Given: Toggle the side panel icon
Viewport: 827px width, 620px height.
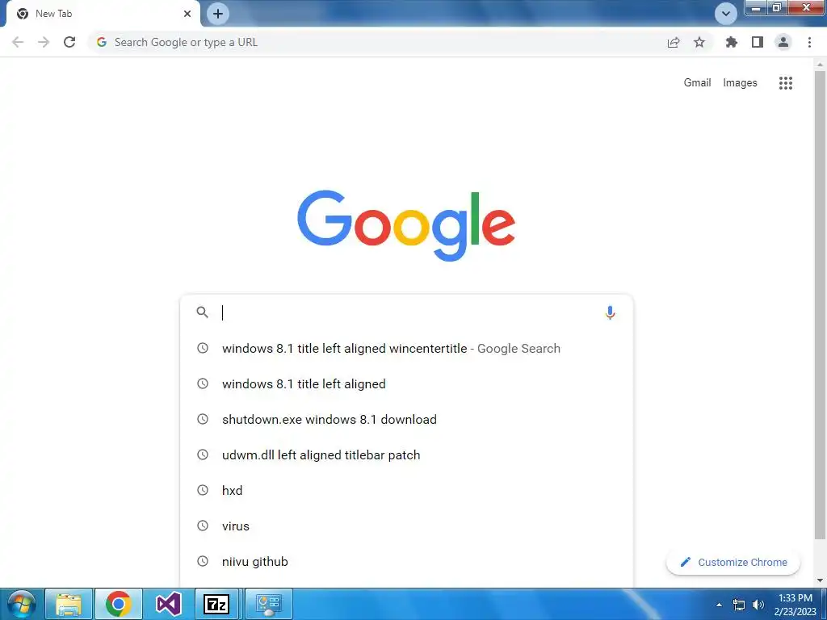Looking at the screenshot, I should [758, 42].
